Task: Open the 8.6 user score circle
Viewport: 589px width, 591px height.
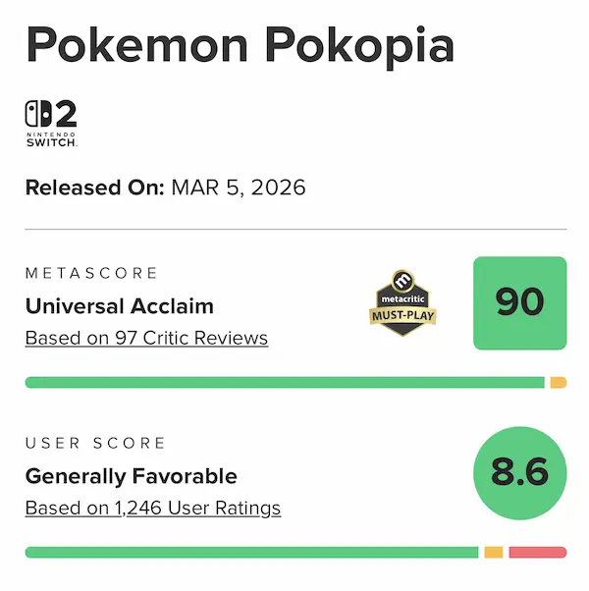Action: 519,473
